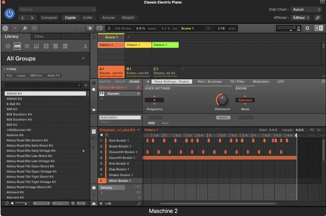Select the FX effects browser icon
326x216 pixels.
click(x=46, y=46)
